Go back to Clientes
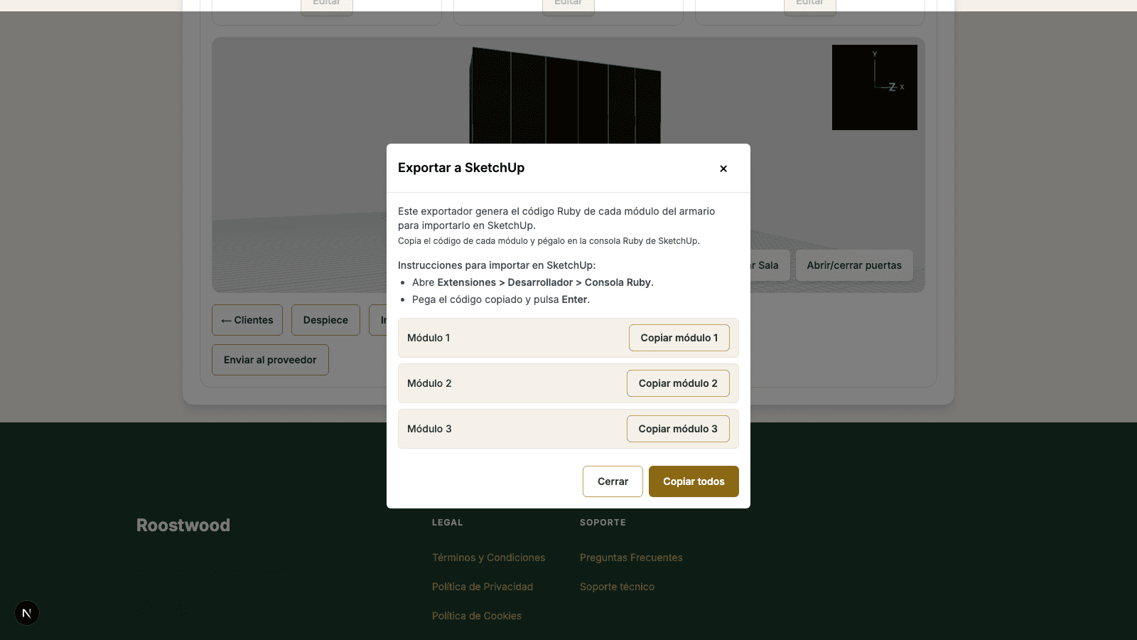The image size is (1137, 640). pyautogui.click(x=247, y=320)
